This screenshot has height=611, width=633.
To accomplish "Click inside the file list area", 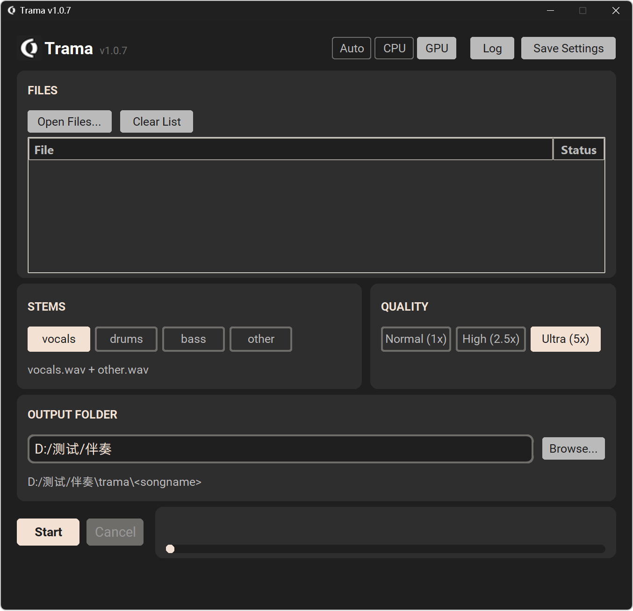I will tap(316, 216).
